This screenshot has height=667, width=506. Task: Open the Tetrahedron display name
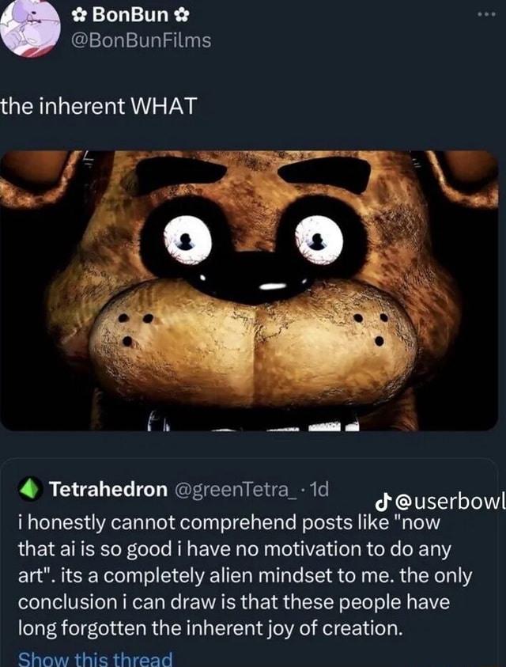tap(108, 491)
